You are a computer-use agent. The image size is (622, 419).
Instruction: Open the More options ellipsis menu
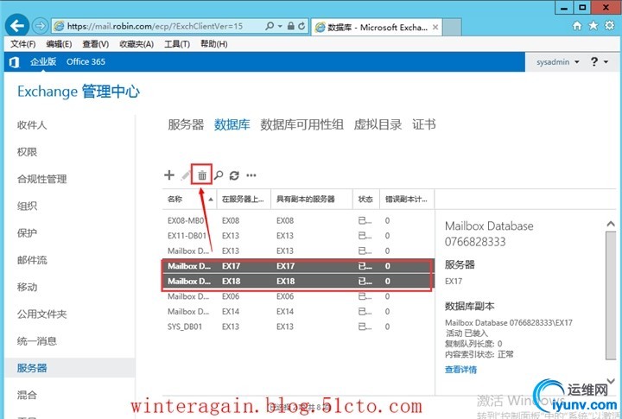point(251,175)
